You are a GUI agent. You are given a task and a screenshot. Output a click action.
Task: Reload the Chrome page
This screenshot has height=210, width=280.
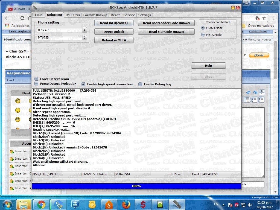[x=22, y=18]
